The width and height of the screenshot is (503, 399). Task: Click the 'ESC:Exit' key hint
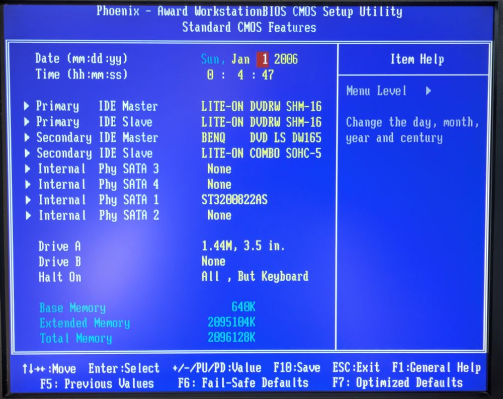coord(356,367)
